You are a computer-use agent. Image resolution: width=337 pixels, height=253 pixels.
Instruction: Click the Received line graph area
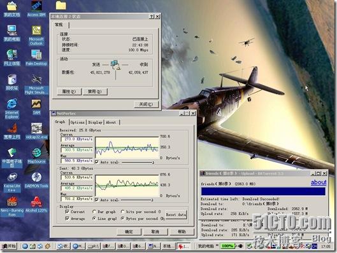(x=127, y=147)
